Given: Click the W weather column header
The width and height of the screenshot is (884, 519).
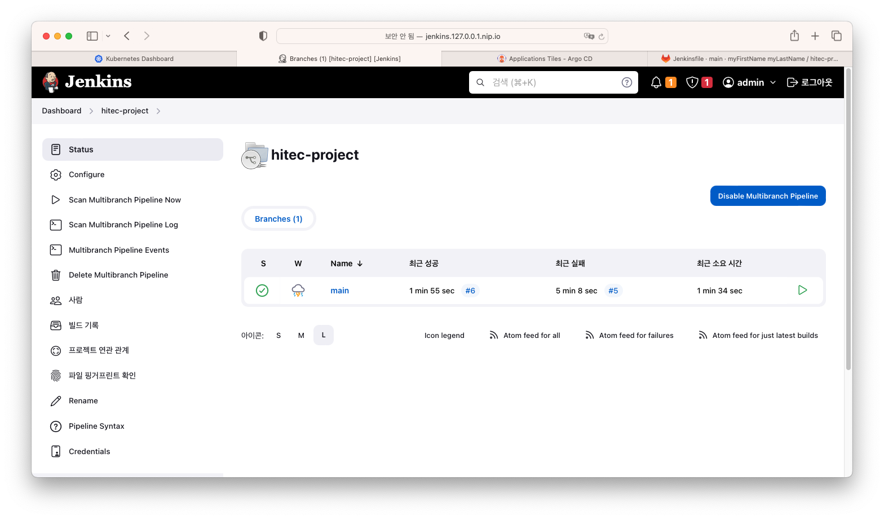Looking at the screenshot, I should point(298,263).
